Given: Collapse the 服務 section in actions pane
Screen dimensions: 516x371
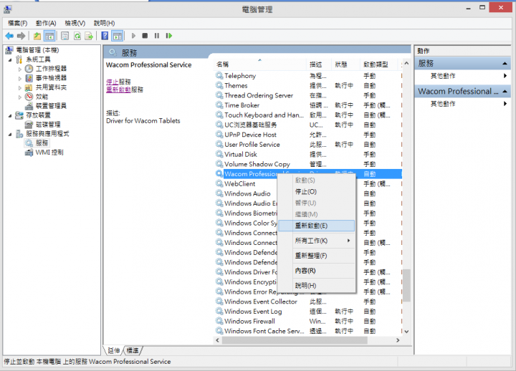Looking at the screenshot, I should (x=505, y=63).
